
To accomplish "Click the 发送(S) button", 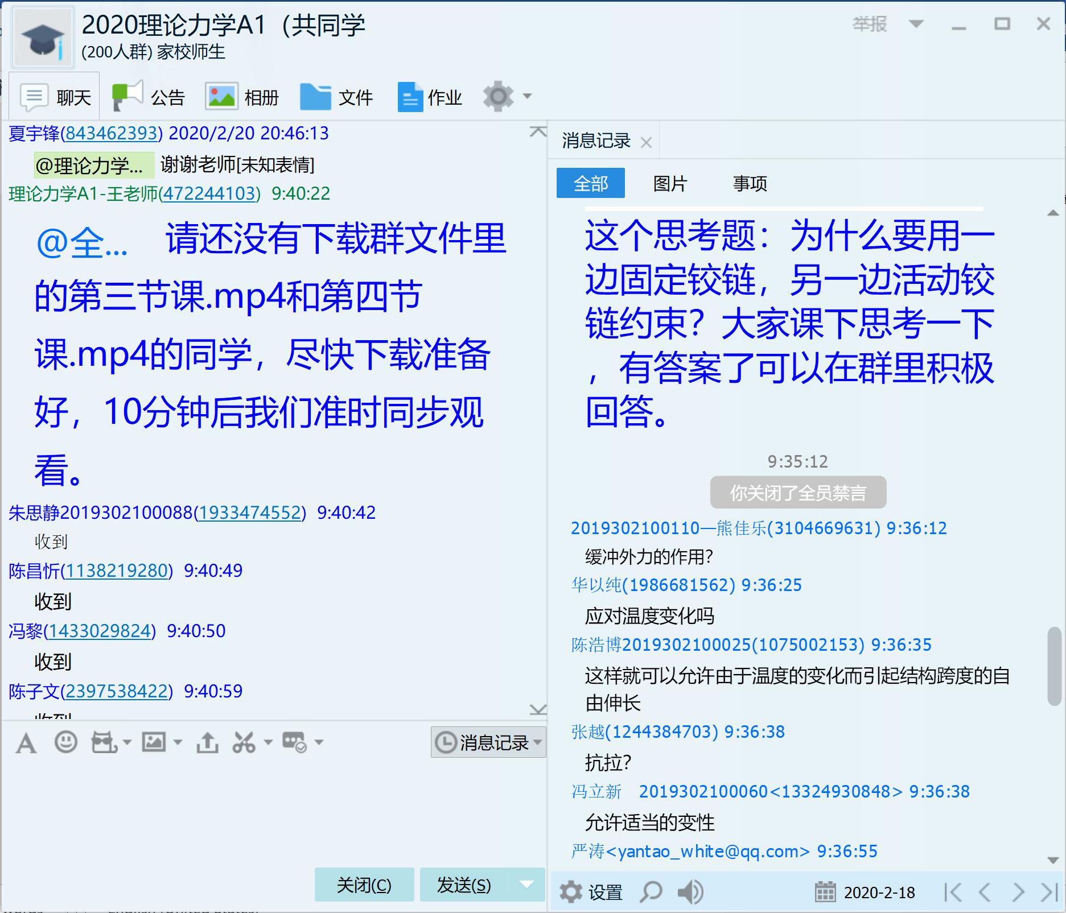I will point(463,885).
